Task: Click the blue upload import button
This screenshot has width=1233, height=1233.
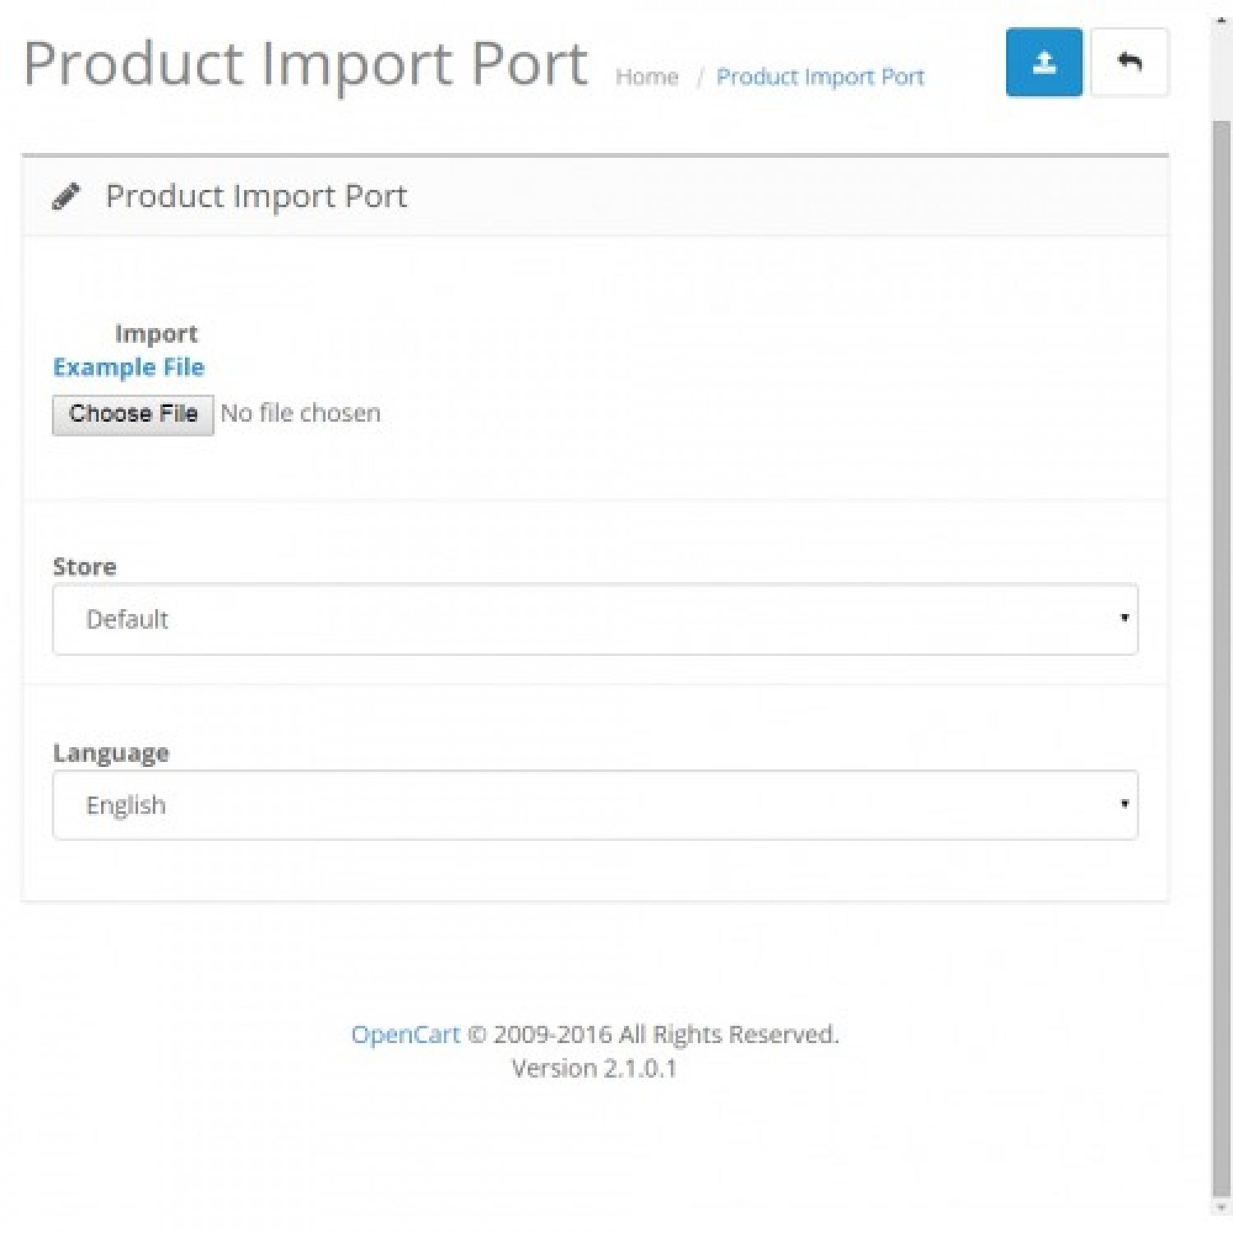Action: pos(1043,62)
